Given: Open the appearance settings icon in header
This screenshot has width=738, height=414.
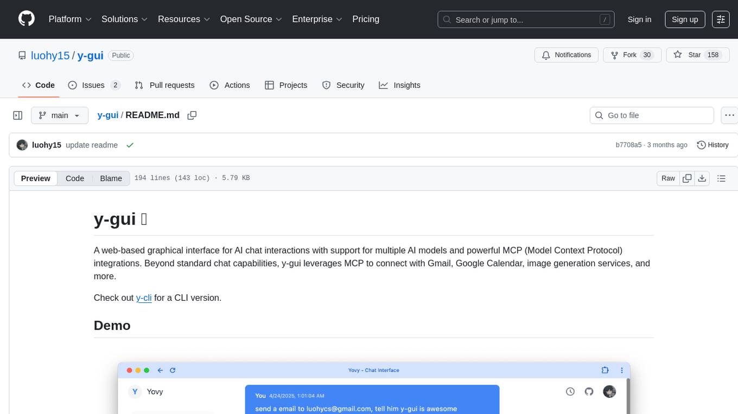Looking at the screenshot, I should (721, 20).
